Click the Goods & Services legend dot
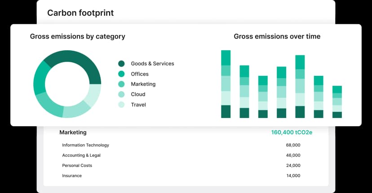Image resolution: width=372 pixels, height=193 pixels. click(x=121, y=64)
